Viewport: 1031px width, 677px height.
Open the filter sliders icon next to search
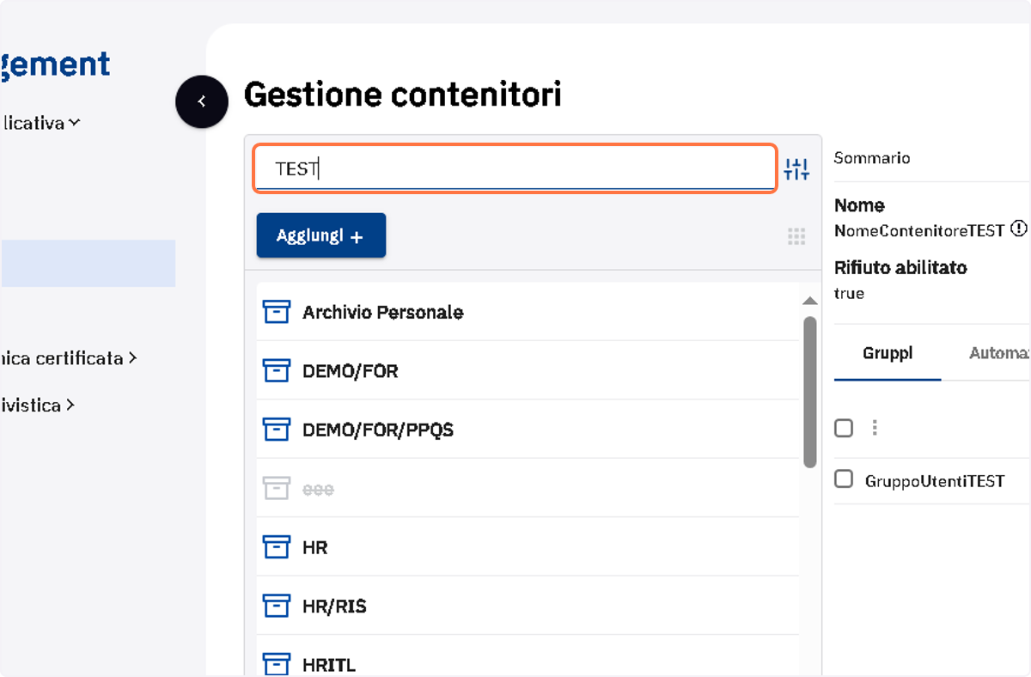coord(796,169)
